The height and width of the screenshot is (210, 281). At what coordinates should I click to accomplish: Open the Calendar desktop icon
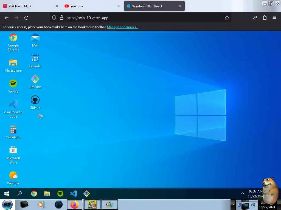click(35, 61)
